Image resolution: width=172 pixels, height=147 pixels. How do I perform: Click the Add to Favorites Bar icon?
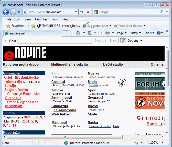(33, 26)
